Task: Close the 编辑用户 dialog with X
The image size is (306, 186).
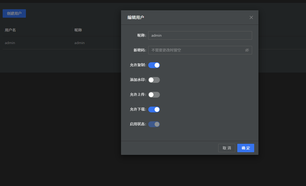Action: 251,17
